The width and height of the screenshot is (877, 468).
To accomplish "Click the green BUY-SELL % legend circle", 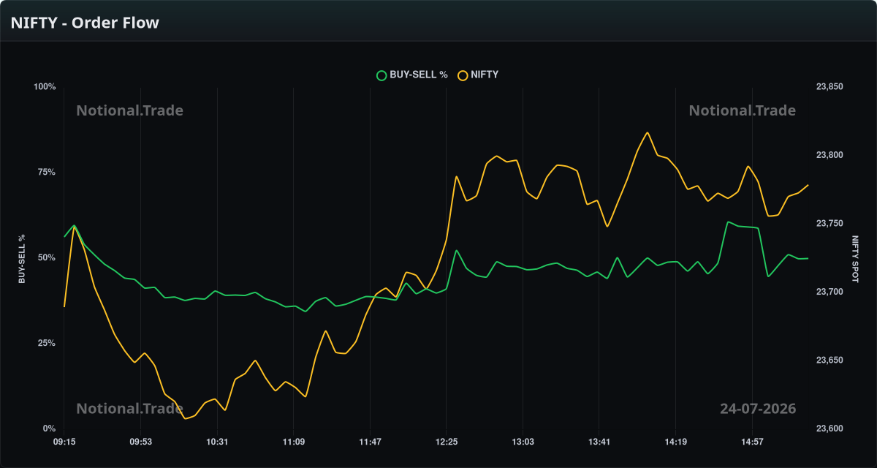I will click(x=381, y=75).
